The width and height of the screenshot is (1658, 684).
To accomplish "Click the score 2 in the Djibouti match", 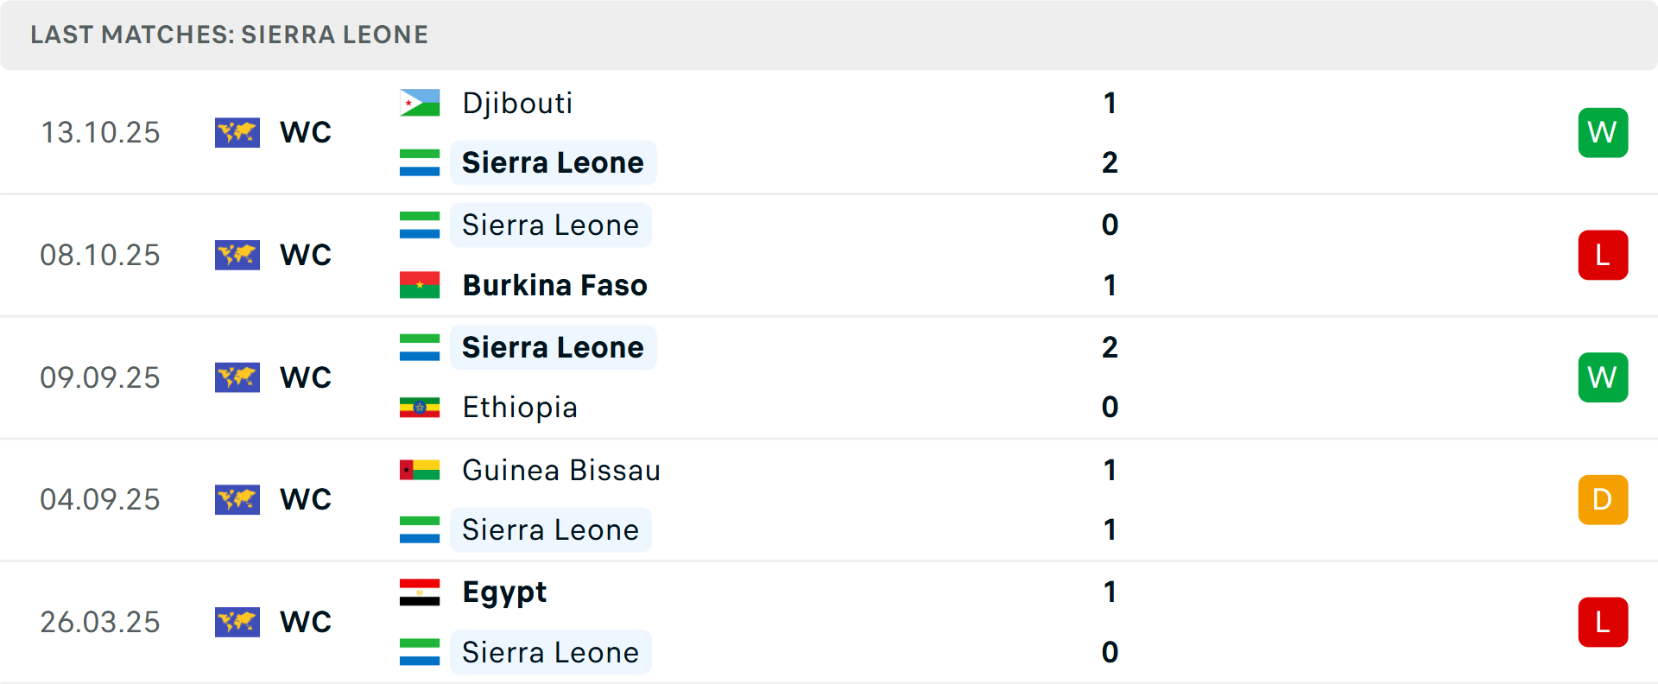I will (x=1110, y=162).
